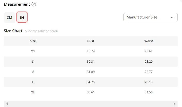Click the 'Slide the table to scroll' hint
This screenshot has height=107, width=182.
click(41, 31)
